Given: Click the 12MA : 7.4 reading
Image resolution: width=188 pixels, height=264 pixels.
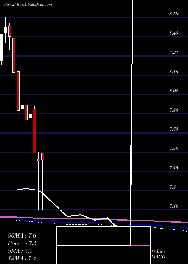Looking at the screenshot, I should coord(22,258).
